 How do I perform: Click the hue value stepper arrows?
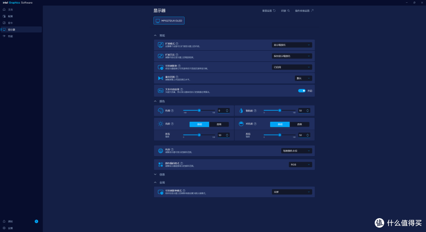[x=227, y=111]
